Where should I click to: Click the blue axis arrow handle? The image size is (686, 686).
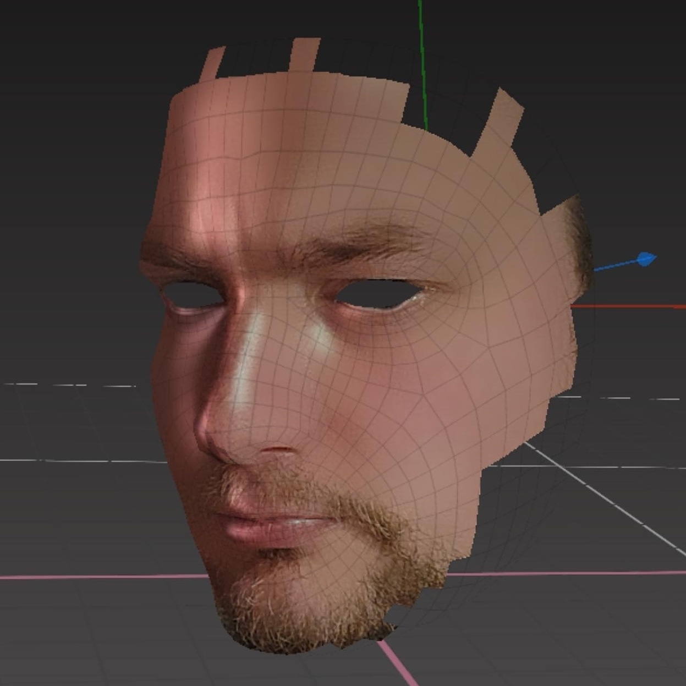tap(646, 259)
